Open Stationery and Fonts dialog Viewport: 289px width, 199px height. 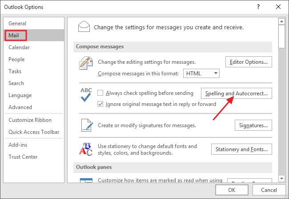241,149
